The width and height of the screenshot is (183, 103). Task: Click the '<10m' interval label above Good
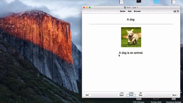pyautogui.click(x=131, y=93)
